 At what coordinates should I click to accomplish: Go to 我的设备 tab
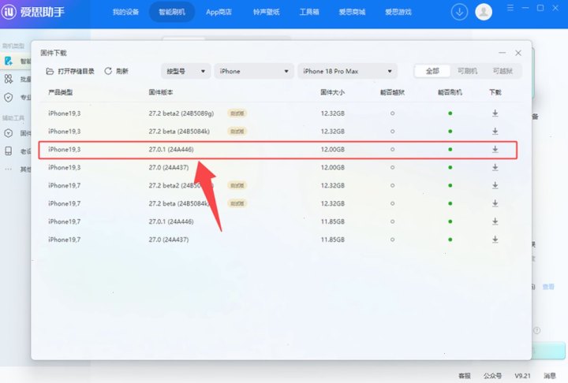pyautogui.click(x=125, y=12)
